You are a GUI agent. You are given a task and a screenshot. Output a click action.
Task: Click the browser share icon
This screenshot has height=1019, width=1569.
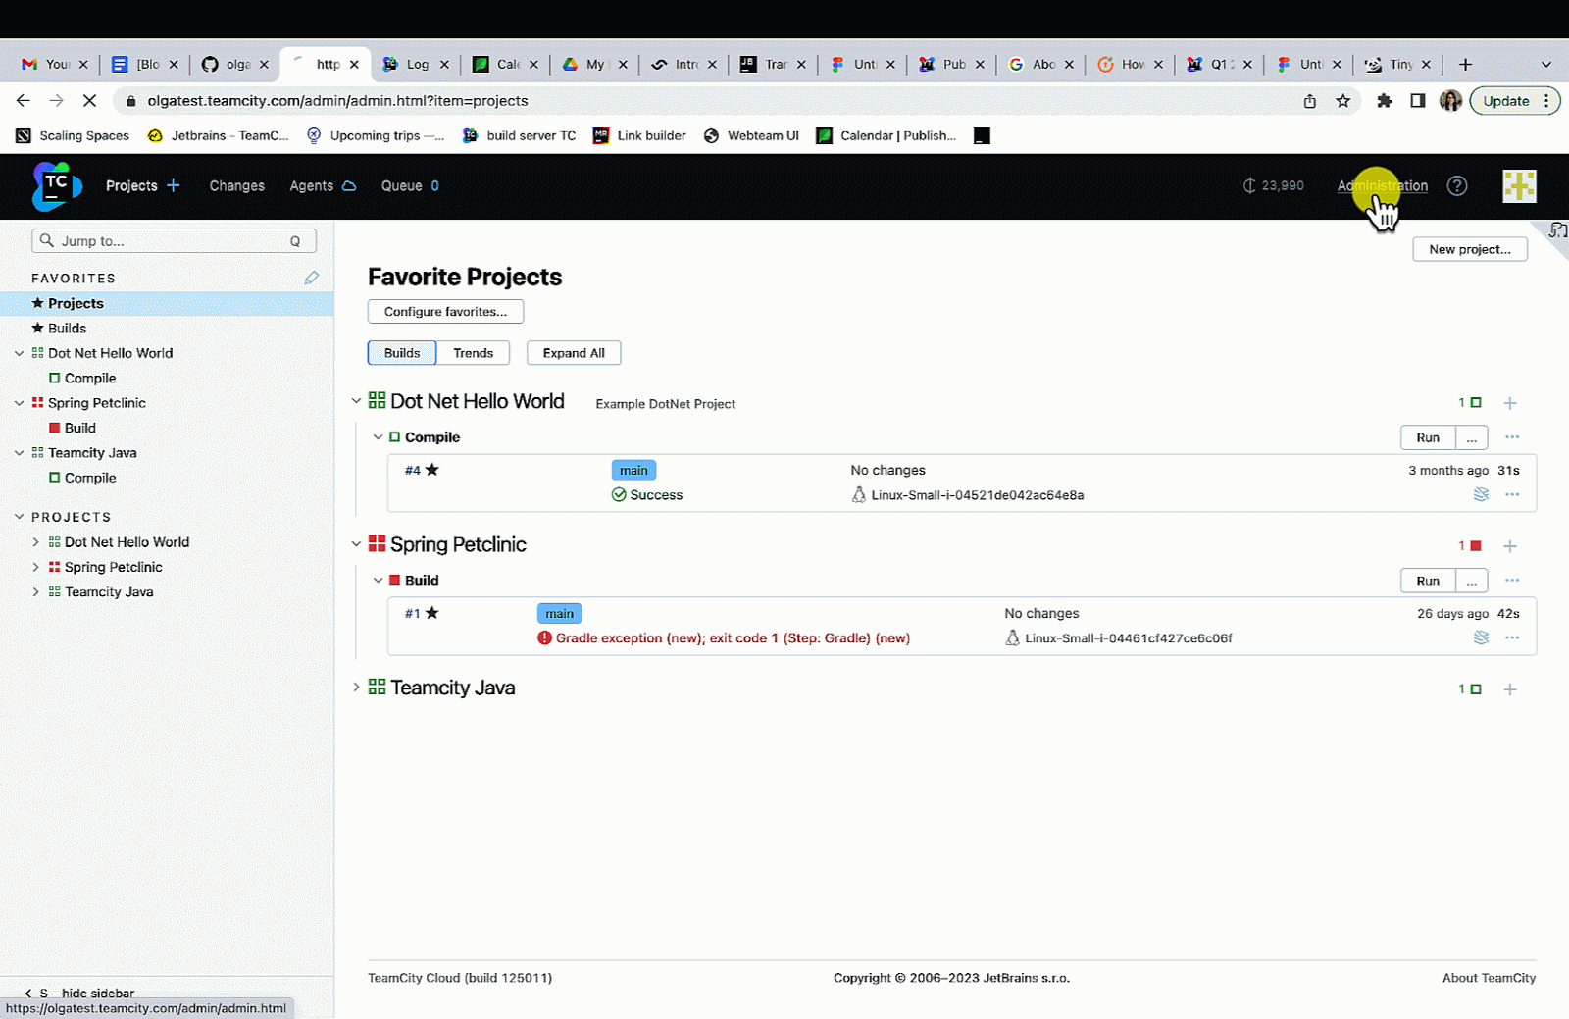[x=1310, y=100]
